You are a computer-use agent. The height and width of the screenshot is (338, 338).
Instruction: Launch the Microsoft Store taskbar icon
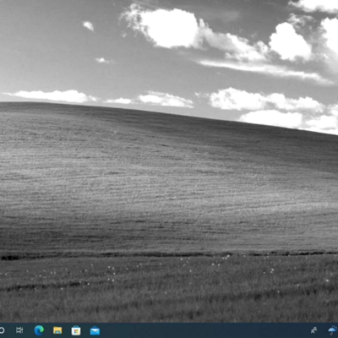[76, 330]
